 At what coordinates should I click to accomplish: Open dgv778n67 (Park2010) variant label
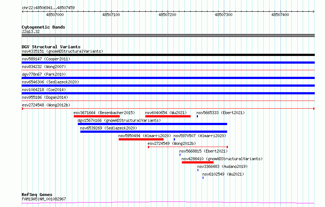point(44,74)
